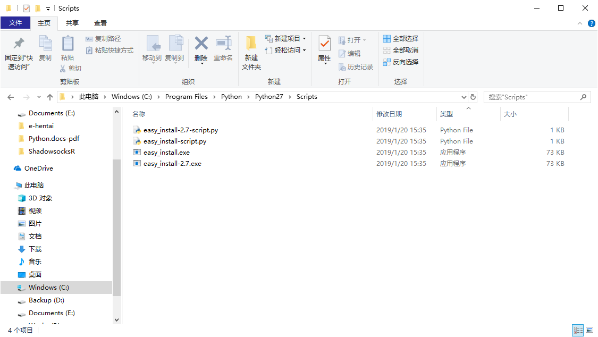Open 3D Objects in the sidebar
Image resolution: width=598 pixels, height=337 pixels.
click(40, 198)
